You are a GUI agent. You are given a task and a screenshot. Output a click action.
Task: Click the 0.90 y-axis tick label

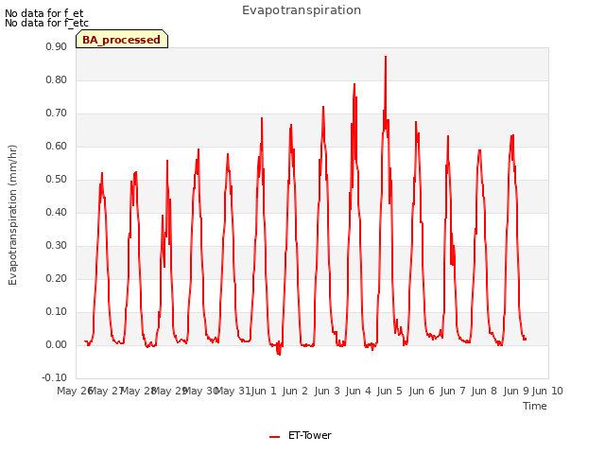coord(57,46)
